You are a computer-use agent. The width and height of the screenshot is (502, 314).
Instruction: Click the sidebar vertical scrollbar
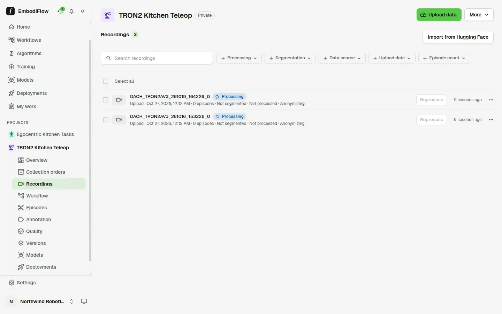click(x=90, y=150)
